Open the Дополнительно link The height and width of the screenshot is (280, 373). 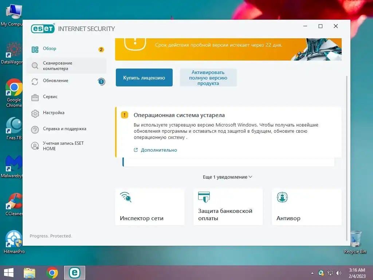(x=159, y=150)
